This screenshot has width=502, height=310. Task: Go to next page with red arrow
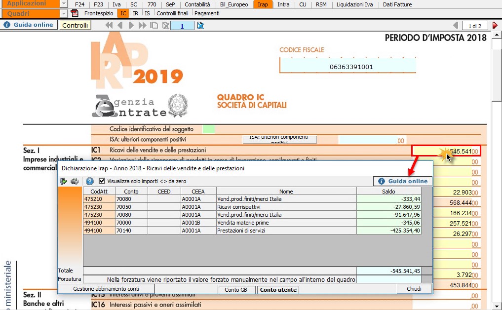pos(495,25)
